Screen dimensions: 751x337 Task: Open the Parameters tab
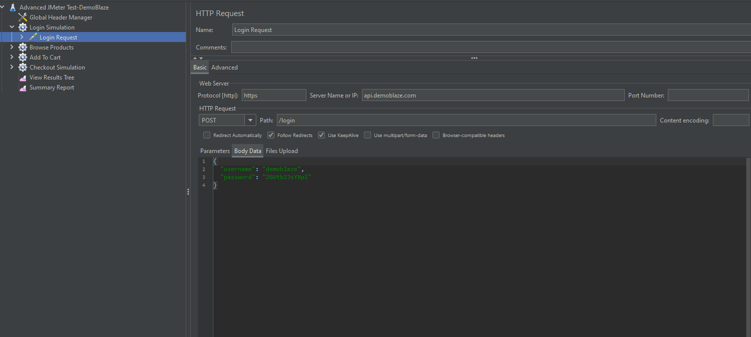pyautogui.click(x=215, y=151)
